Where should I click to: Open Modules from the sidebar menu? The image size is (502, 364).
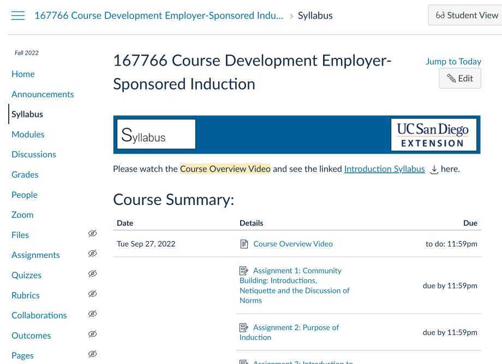tap(28, 134)
